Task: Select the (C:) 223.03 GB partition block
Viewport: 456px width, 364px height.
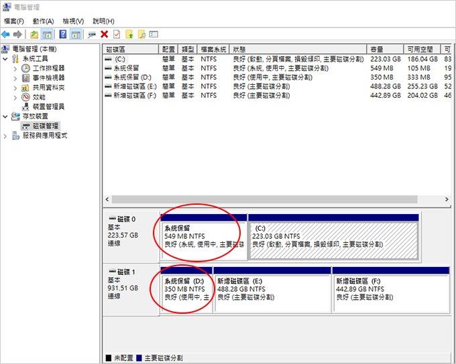Action: click(x=333, y=237)
